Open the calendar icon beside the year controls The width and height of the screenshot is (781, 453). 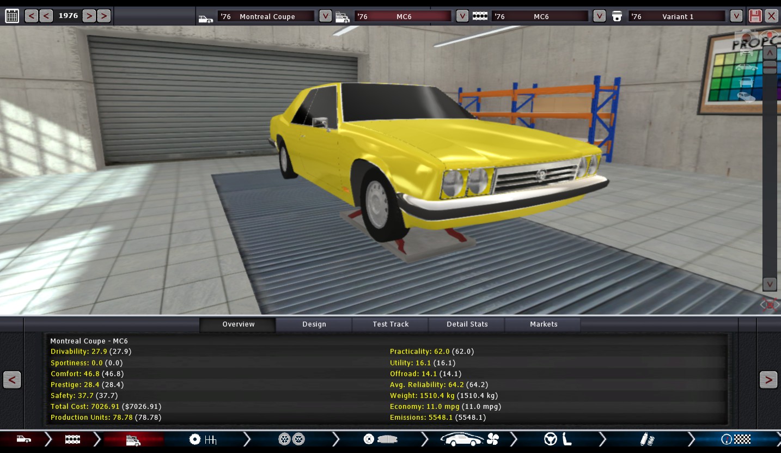12,16
